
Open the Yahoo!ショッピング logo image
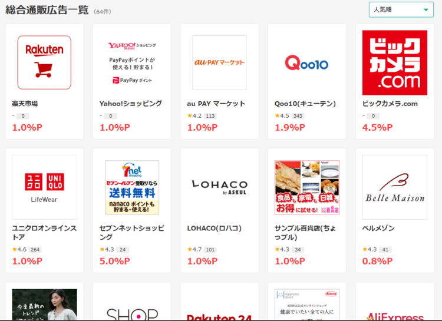tap(132, 62)
